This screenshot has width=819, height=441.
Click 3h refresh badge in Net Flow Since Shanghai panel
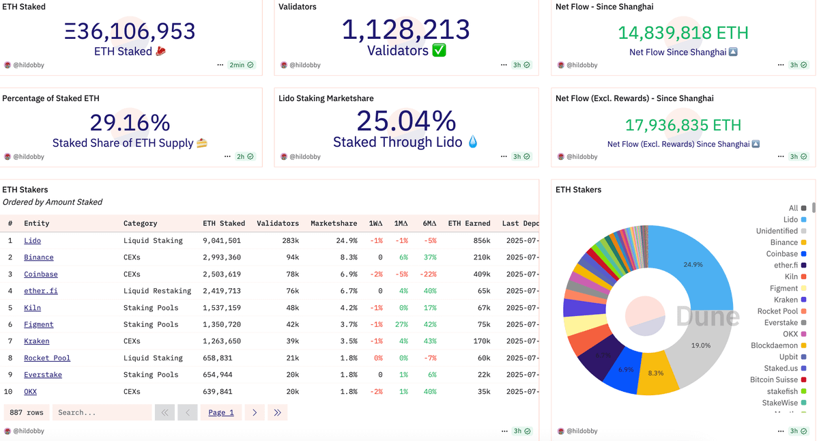(x=799, y=65)
